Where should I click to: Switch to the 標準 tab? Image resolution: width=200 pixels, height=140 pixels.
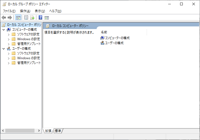(58, 131)
